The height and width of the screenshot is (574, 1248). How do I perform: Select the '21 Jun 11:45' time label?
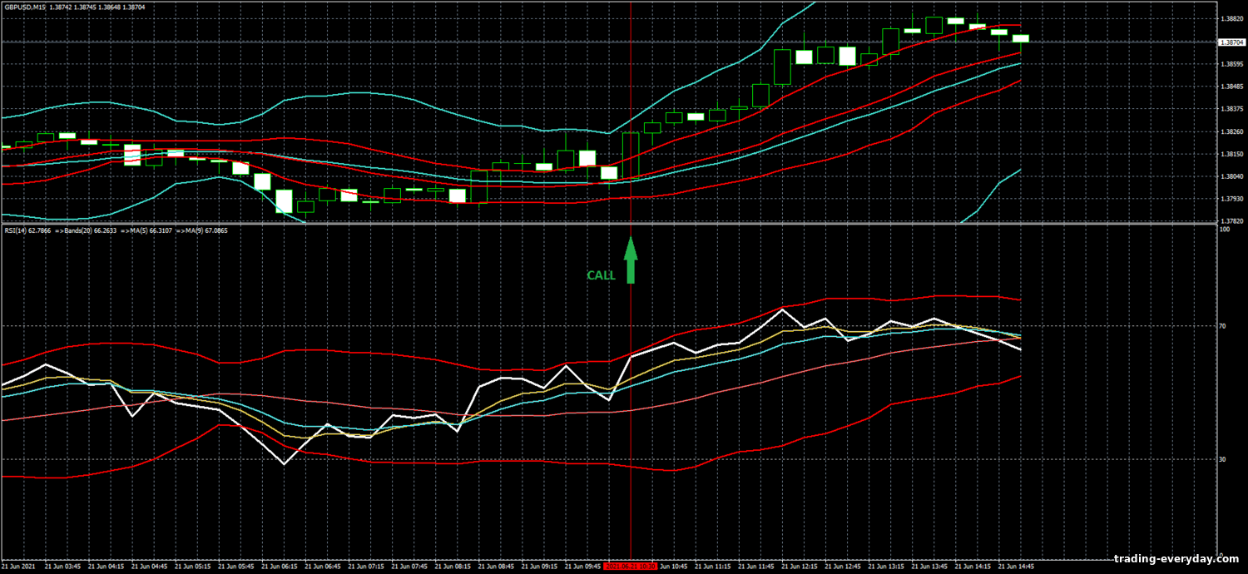[755, 567]
